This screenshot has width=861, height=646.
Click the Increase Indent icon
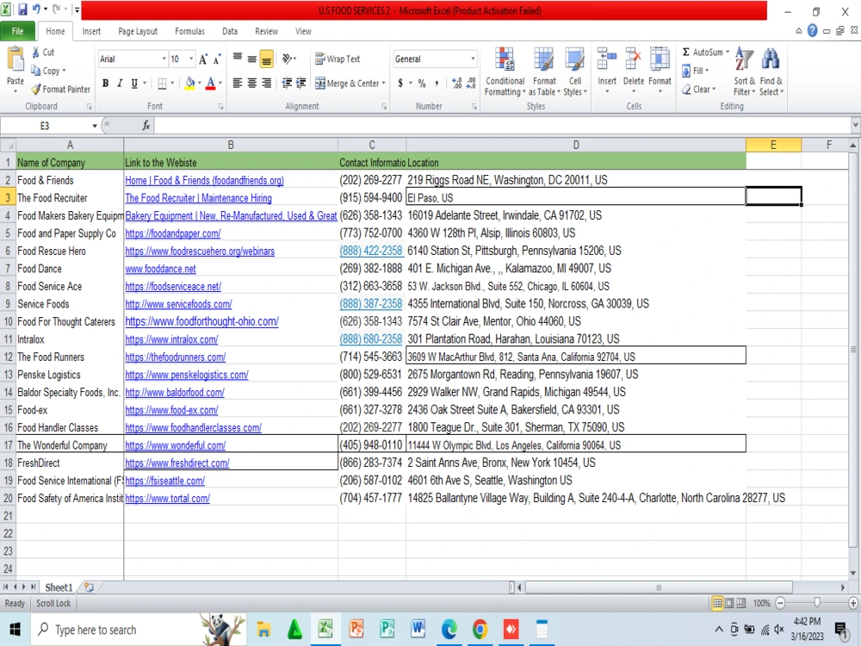(300, 83)
